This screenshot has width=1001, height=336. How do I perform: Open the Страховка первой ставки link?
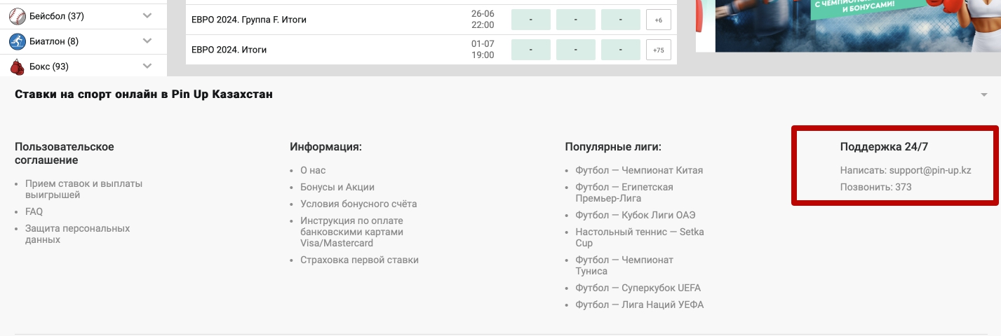(x=359, y=260)
